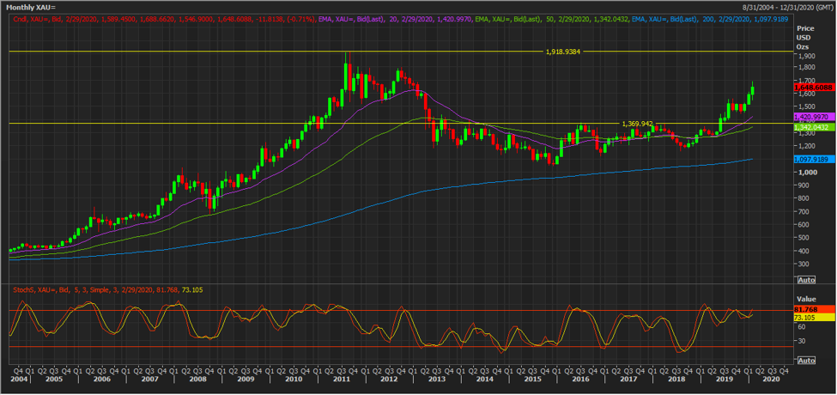837x395 pixels.
Task: Click the 1,918.9384 horizontal line label
Action: coord(562,52)
